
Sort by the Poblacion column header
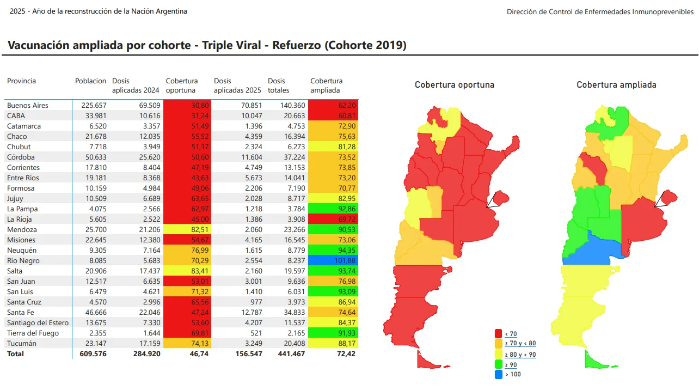coord(90,81)
